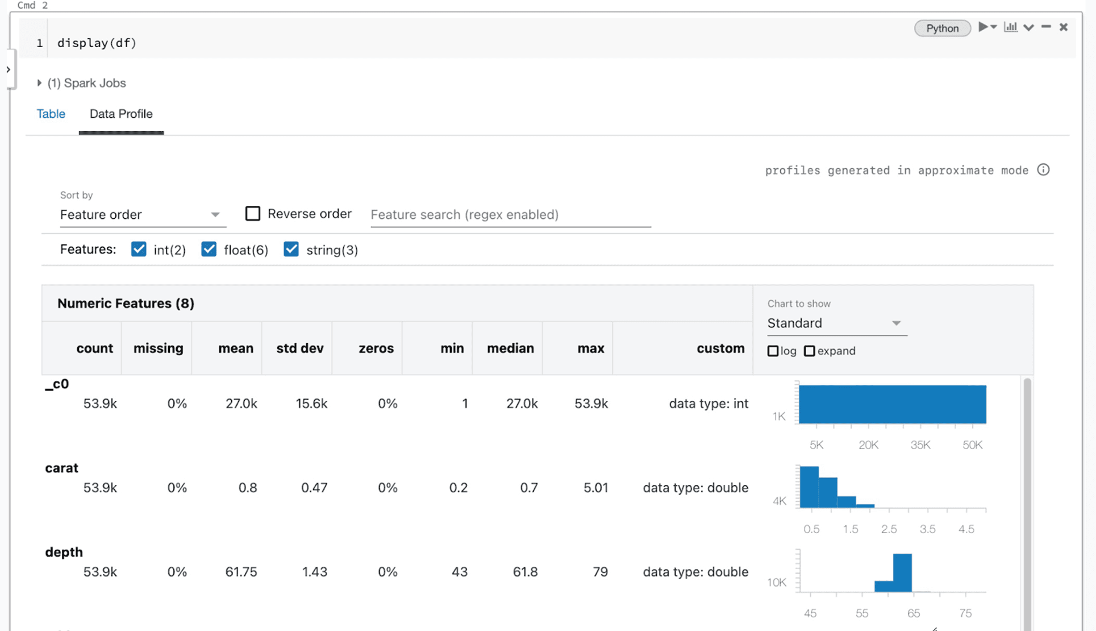The height and width of the screenshot is (631, 1096).
Task: Select the Data Profile tab
Action: pyautogui.click(x=121, y=114)
